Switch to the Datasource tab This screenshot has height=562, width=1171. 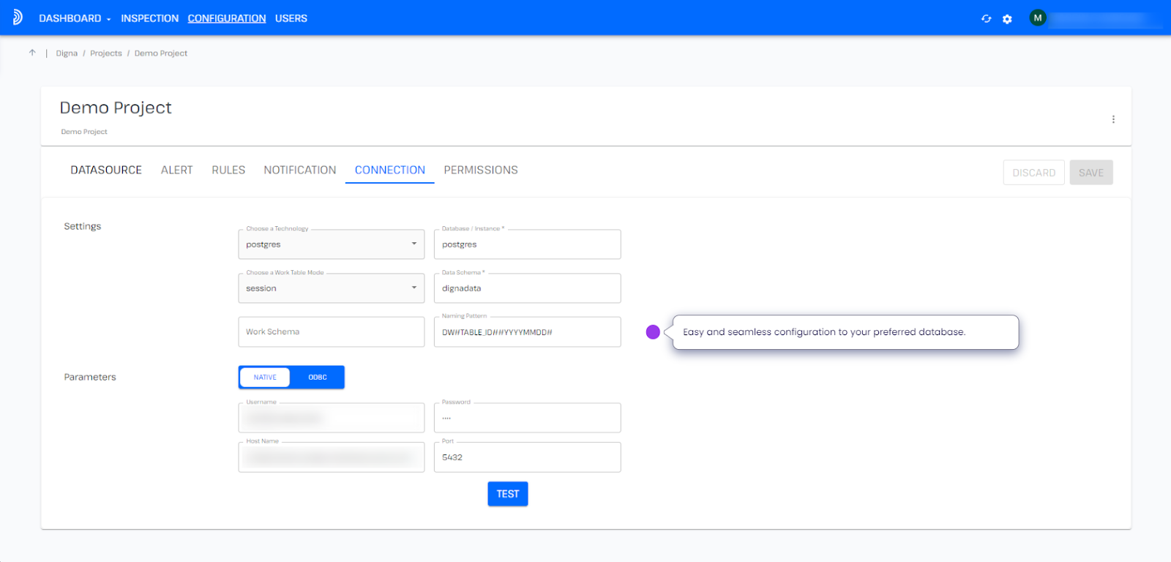click(x=106, y=170)
